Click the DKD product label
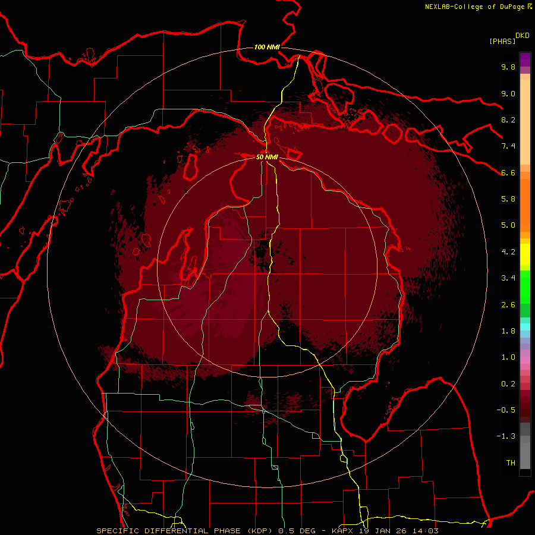Image resolution: width=535 pixels, height=535 pixels. point(522,36)
